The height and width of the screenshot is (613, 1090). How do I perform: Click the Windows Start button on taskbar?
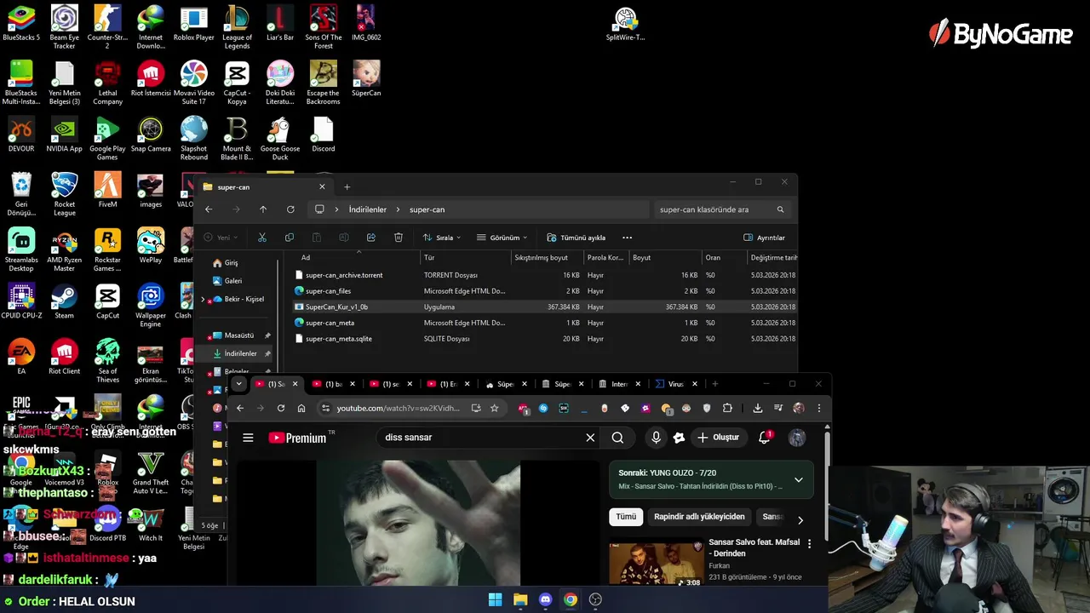pyautogui.click(x=495, y=599)
